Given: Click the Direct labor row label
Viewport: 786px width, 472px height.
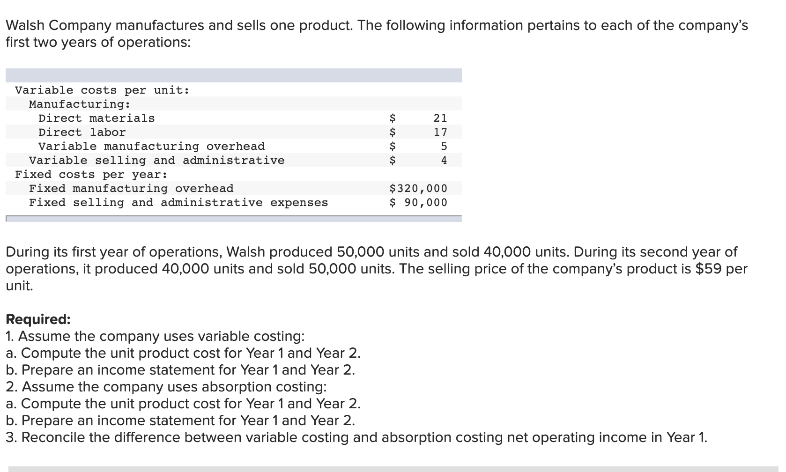Looking at the screenshot, I should click(x=82, y=132).
